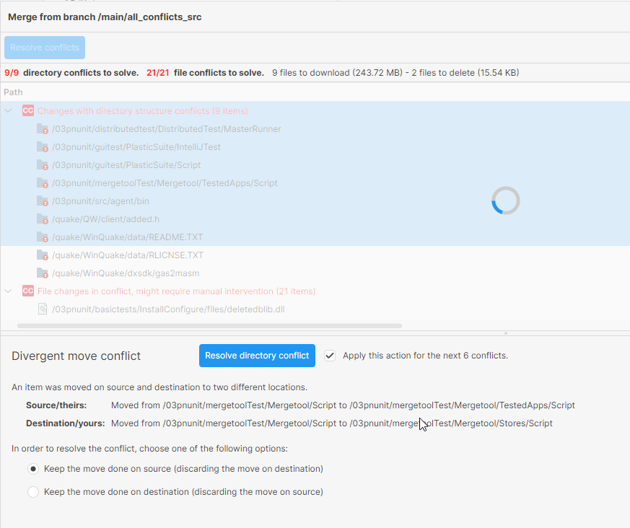Click the Resolve directory conflict button
The height and width of the screenshot is (528, 630).
point(257,355)
